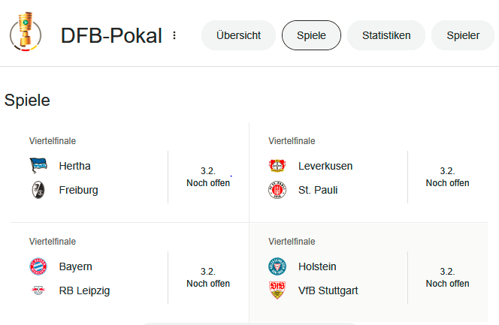This screenshot has width=499, height=325.
Task: Open the VfB Stuttgart team name link
Action: [x=328, y=290]
